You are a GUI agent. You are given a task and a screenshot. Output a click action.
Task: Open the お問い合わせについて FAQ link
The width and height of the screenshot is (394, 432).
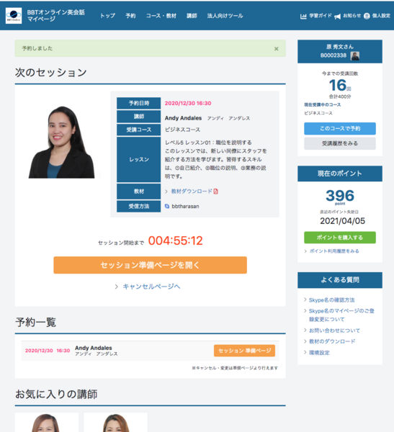tap(334, 330)
